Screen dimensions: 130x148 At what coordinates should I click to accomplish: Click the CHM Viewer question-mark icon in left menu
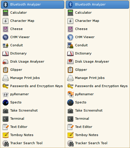6,37
